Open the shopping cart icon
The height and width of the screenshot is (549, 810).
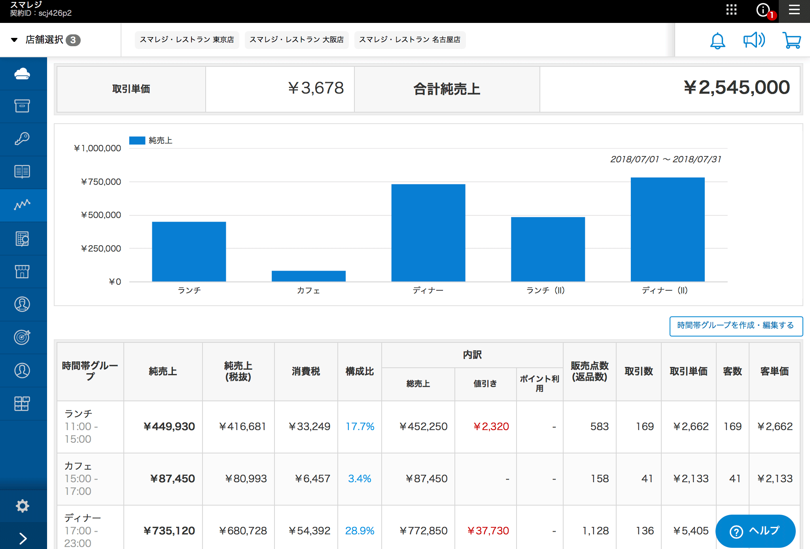(792, 40)
